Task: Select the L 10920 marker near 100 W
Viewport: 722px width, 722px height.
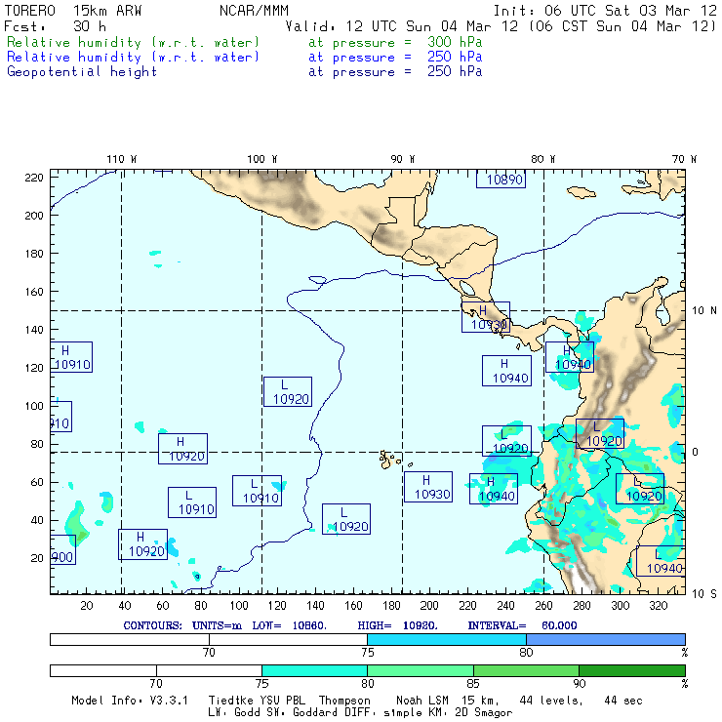Action: point(288,391)
